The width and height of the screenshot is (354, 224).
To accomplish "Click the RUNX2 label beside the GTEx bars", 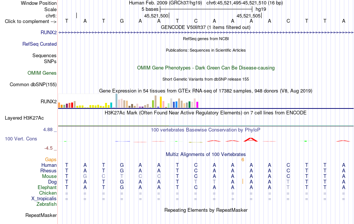I will [x=48, y=101].
